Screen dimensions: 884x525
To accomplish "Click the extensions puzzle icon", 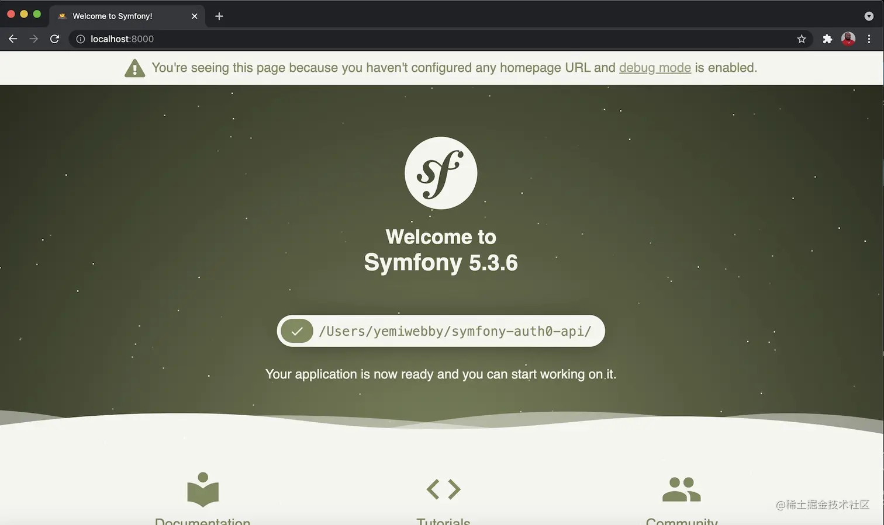I will tap(827, 39).
